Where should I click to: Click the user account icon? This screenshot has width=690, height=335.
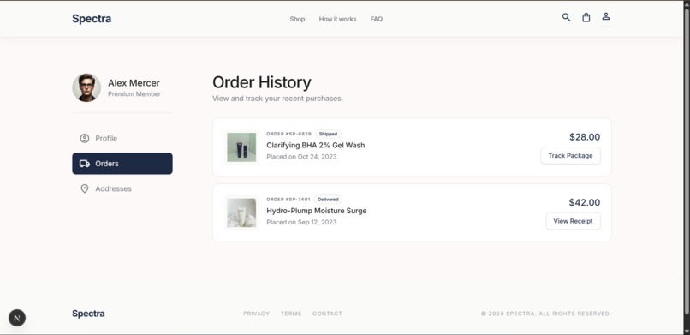606,16
